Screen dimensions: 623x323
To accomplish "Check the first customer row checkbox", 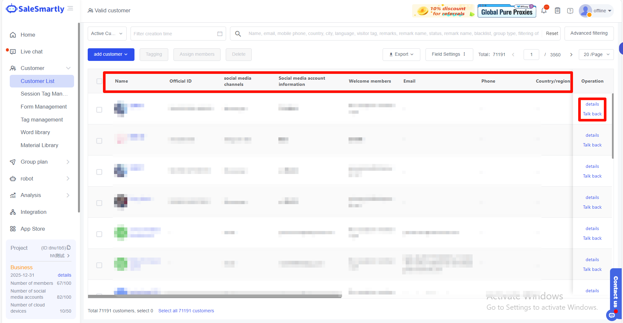I will tap(99, 110).
